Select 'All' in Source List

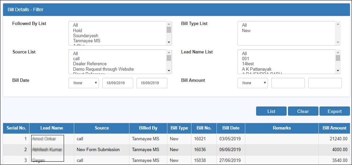[x=76, y=53]
